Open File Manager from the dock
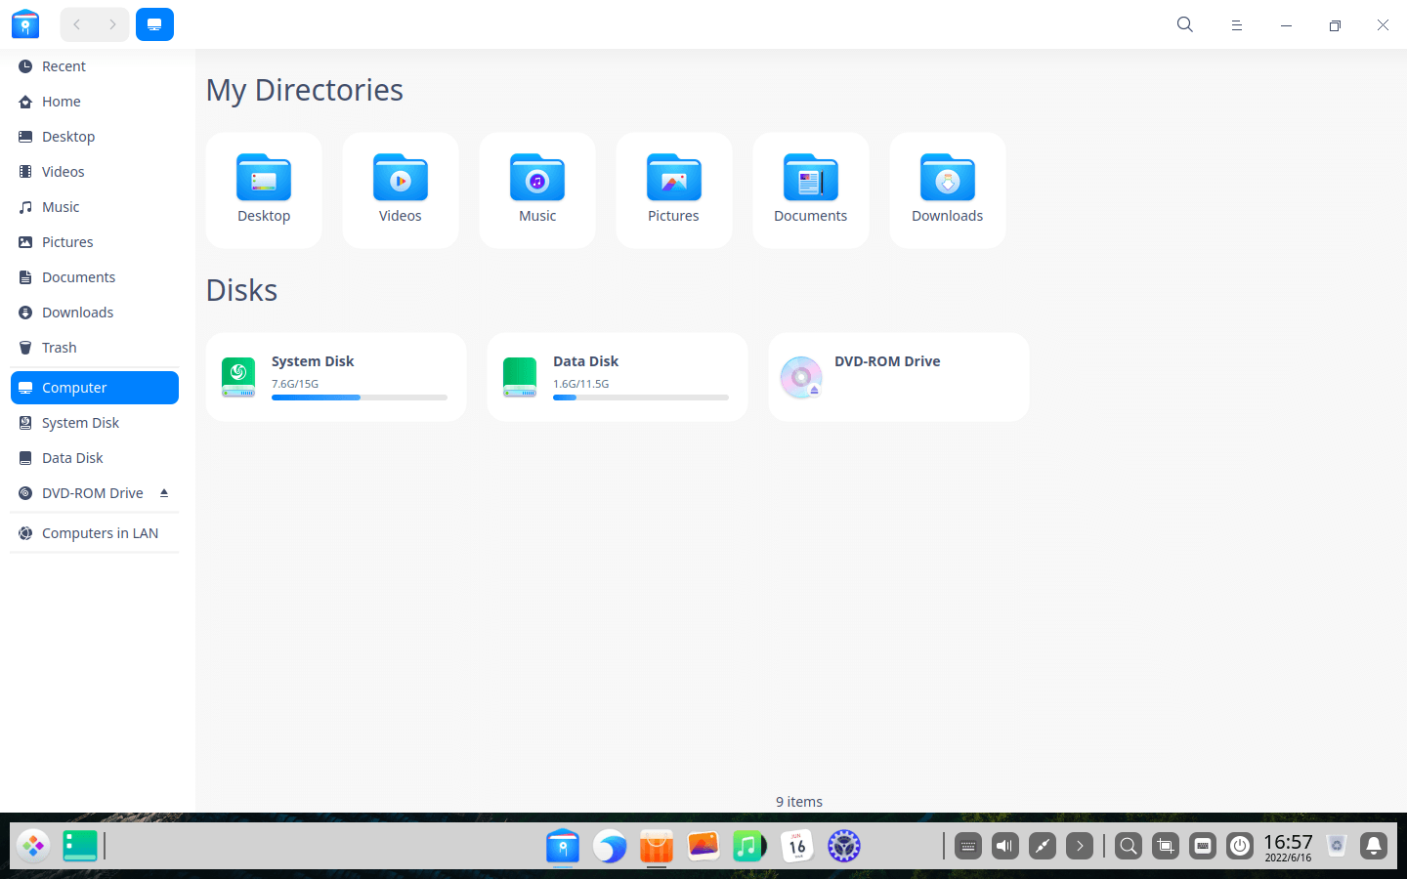Image resolution: width=1407 pixels, height=879 pixels. [563, 846]
